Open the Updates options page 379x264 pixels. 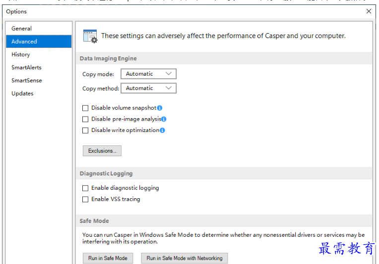point(39,93)
